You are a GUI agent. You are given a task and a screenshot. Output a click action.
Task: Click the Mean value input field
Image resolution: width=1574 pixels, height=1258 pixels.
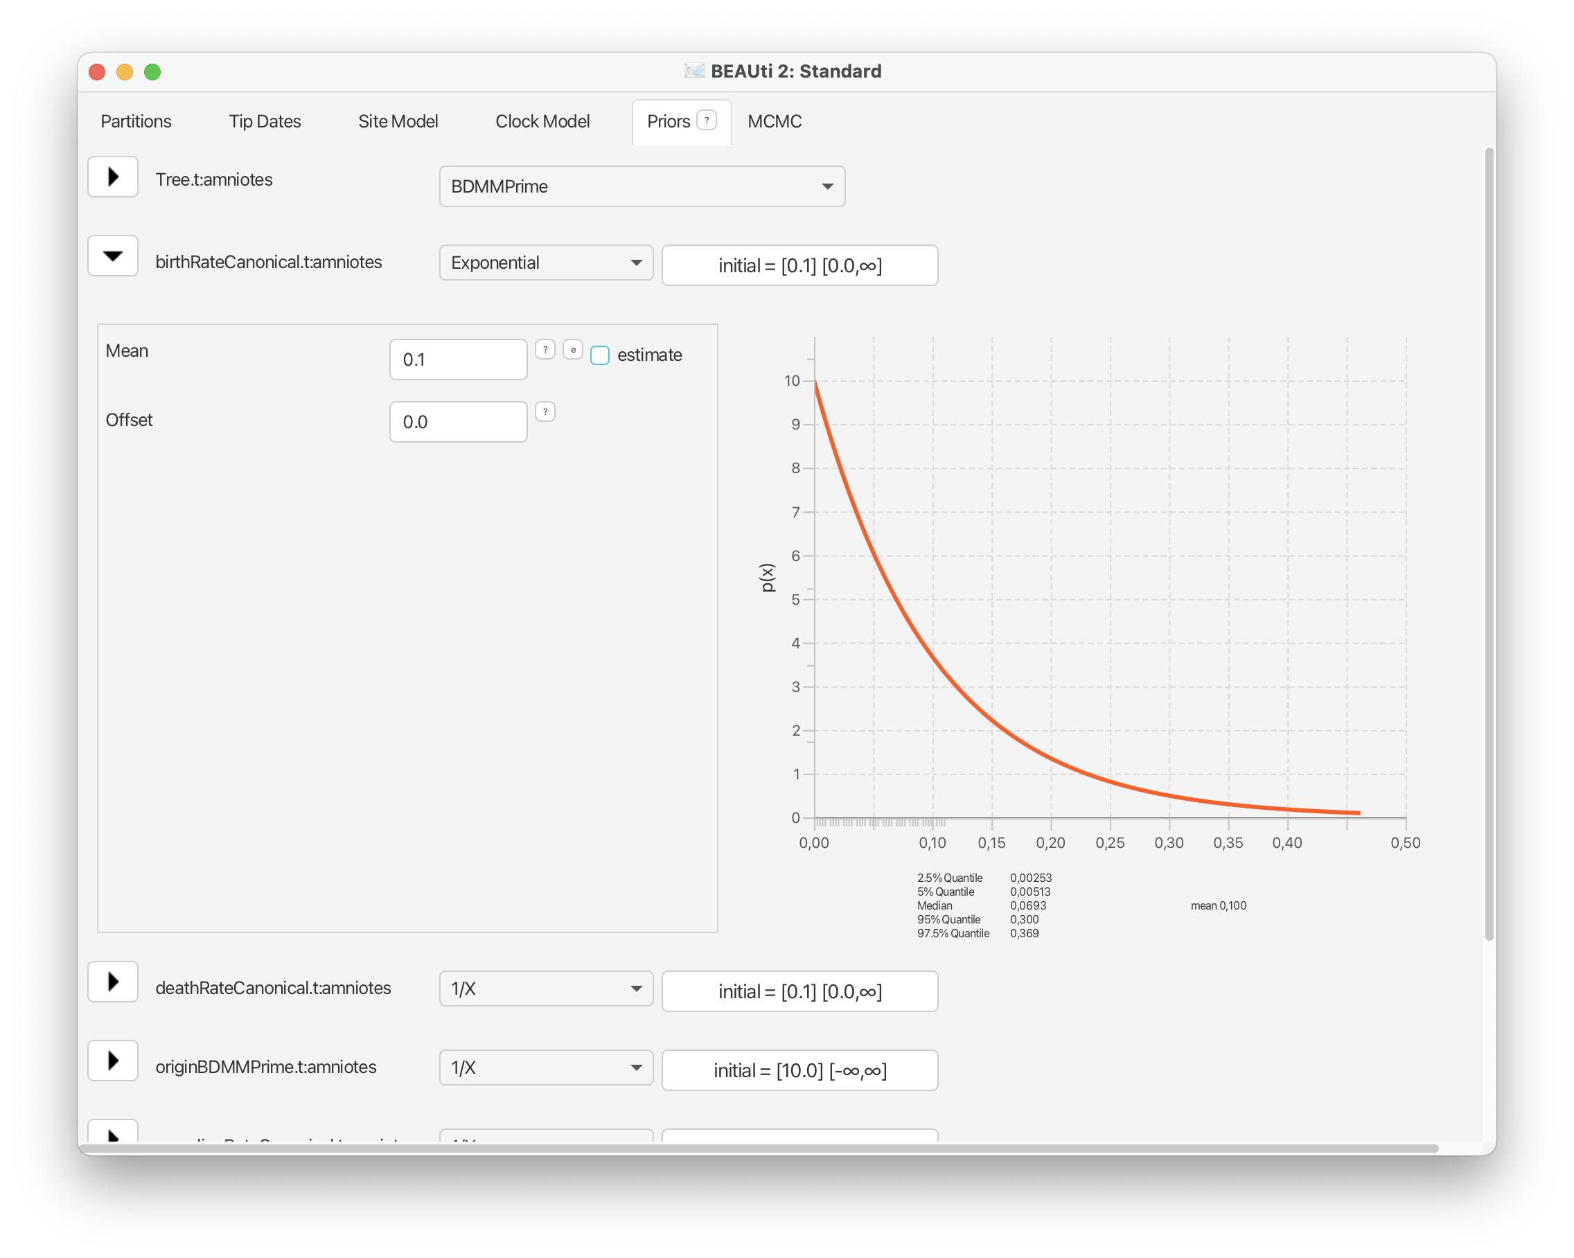point(458,360)
